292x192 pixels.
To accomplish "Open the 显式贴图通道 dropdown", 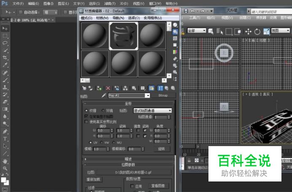I will [x=152, y=110].
